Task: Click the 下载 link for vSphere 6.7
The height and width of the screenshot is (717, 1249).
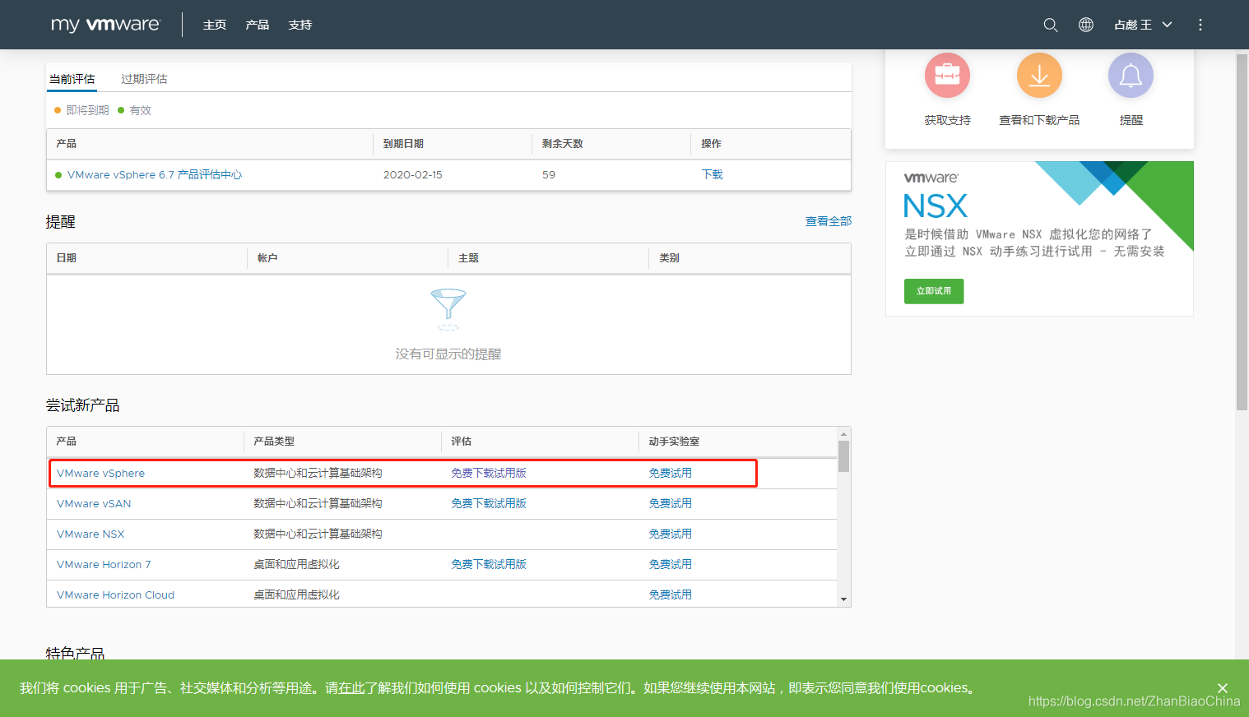Action: click(x=712, y=174)
